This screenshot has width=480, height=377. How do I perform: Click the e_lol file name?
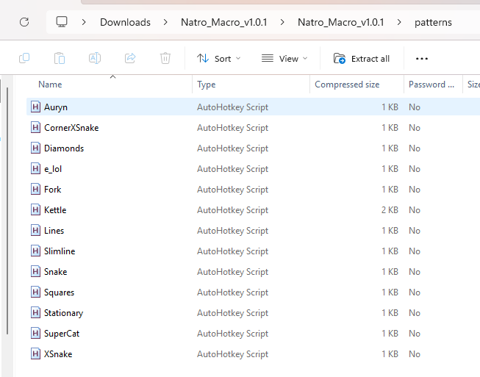[53, 169]
